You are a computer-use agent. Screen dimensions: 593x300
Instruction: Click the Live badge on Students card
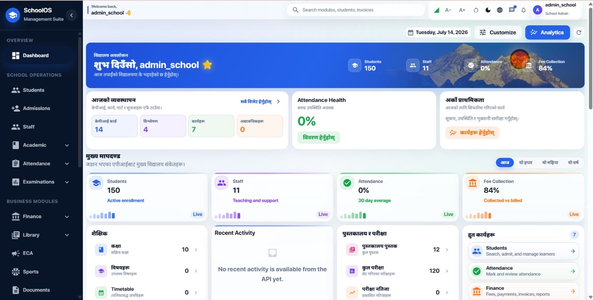click(x=198, y=214)
